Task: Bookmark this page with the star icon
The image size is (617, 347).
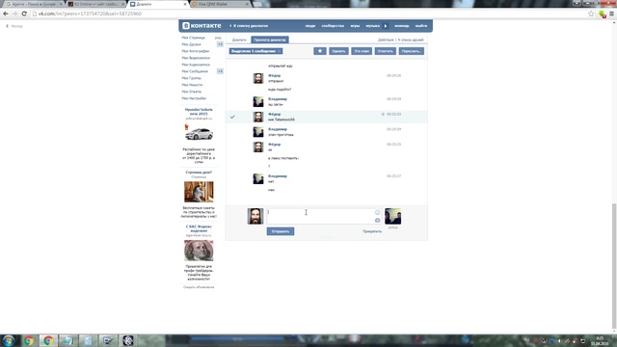Action: [x=591, y=13]
